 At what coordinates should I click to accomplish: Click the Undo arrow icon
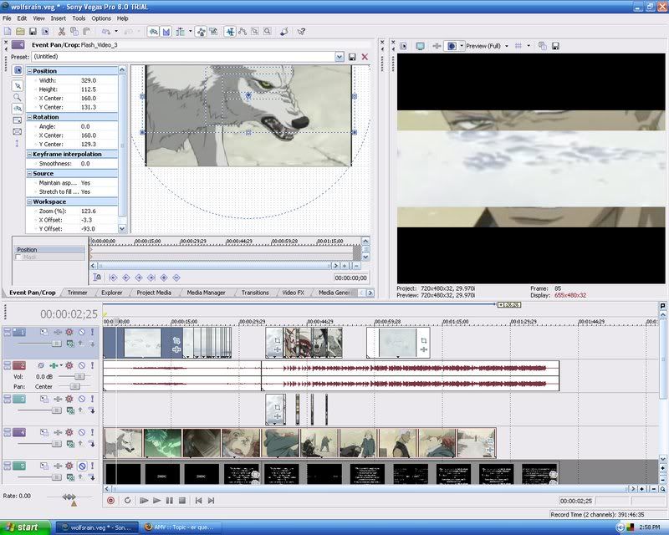(x=106, y=31)
